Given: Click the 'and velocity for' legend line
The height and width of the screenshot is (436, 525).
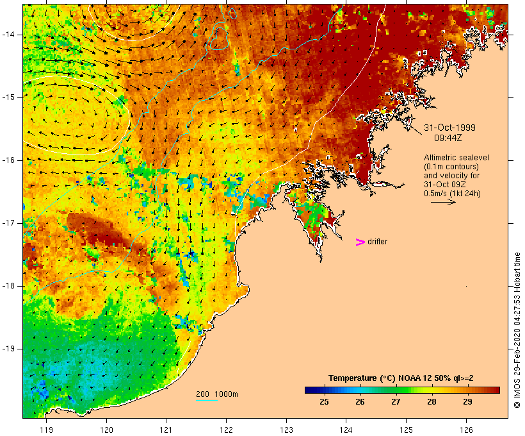Looking at the screenshot, I should (x=451, y=176).
